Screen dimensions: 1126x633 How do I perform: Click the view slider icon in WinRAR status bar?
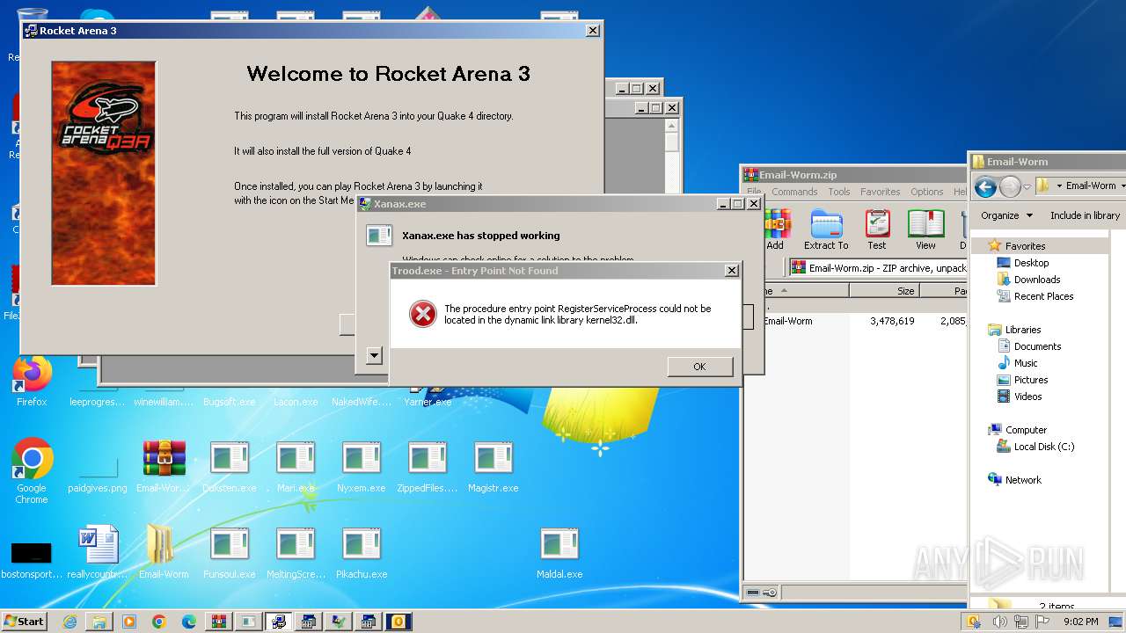tap(762, 593)
